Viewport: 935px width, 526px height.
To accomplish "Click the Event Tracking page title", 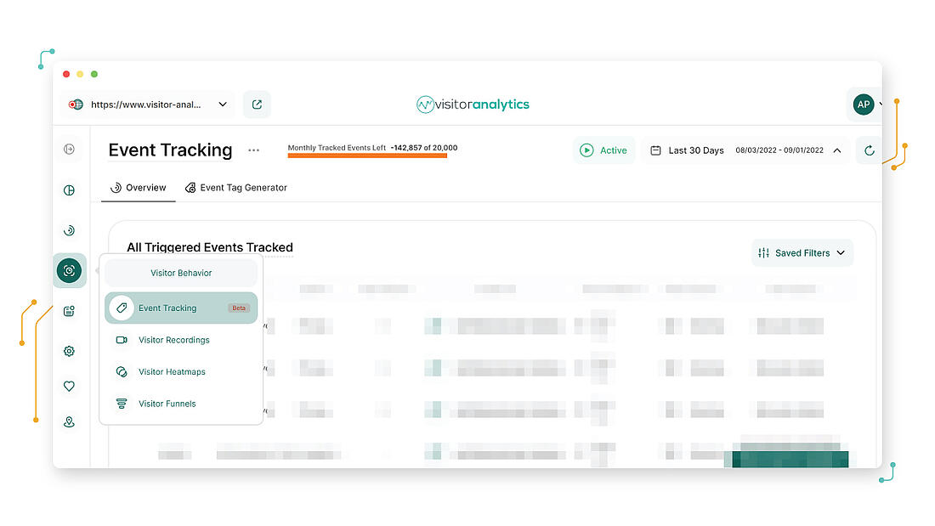I will tap(171, 150).
